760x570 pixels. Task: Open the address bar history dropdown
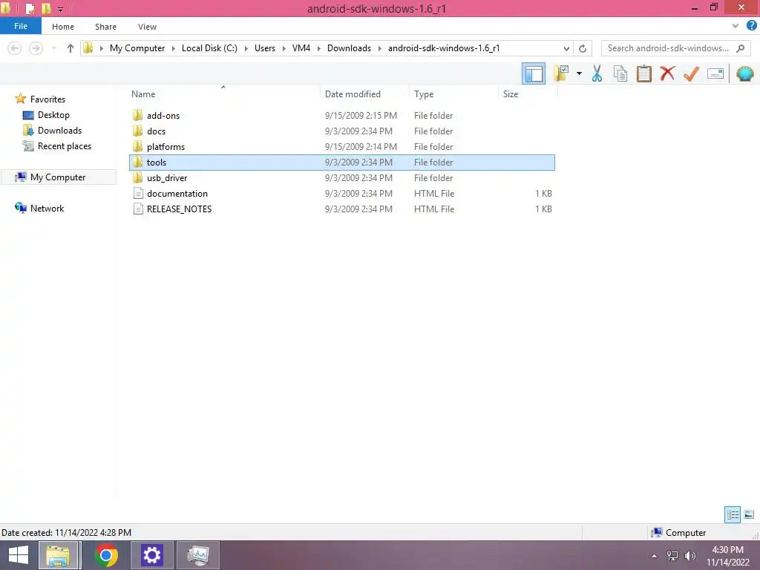[566, 48]
